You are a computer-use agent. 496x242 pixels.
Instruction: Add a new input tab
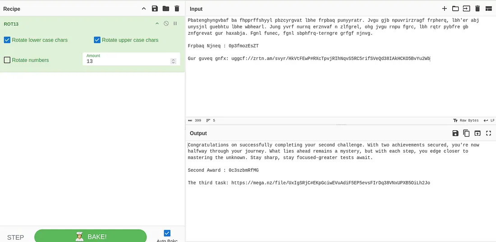[445, 9]
